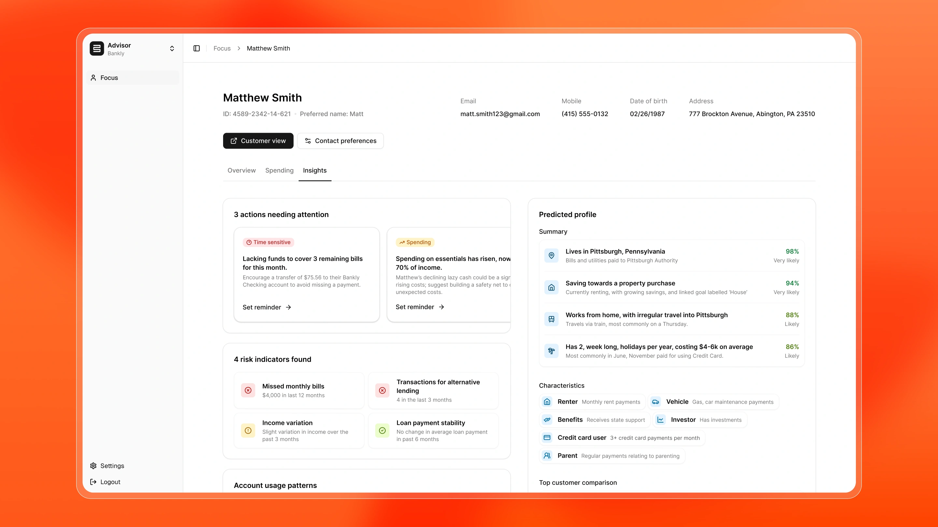Click the Customer view button
This screenshot has width=938, height=527.
pos(258,141)
